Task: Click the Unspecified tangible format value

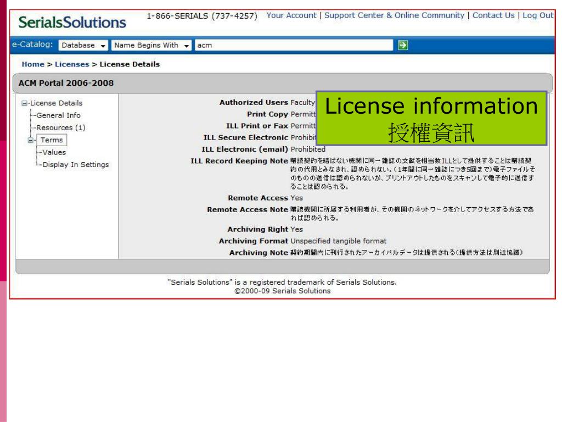Action: (x=339, y=241)
